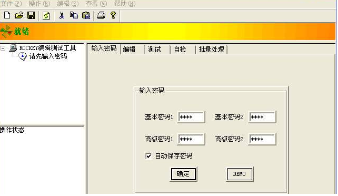Select the 输入密码 tab
Image resolution: width=338 pixels, height=196 pixels.
pos(104,48)
